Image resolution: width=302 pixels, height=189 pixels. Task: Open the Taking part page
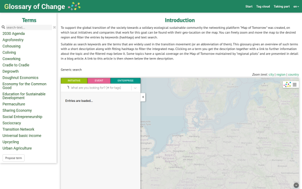coord(281,7)
